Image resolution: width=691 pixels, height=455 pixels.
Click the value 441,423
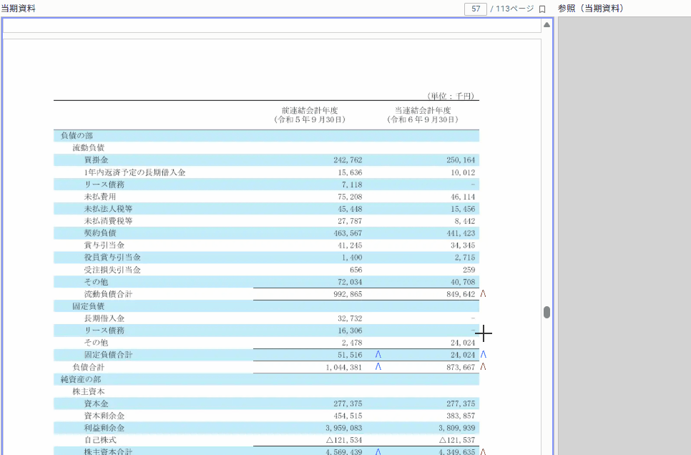click(x=461, y=233)
